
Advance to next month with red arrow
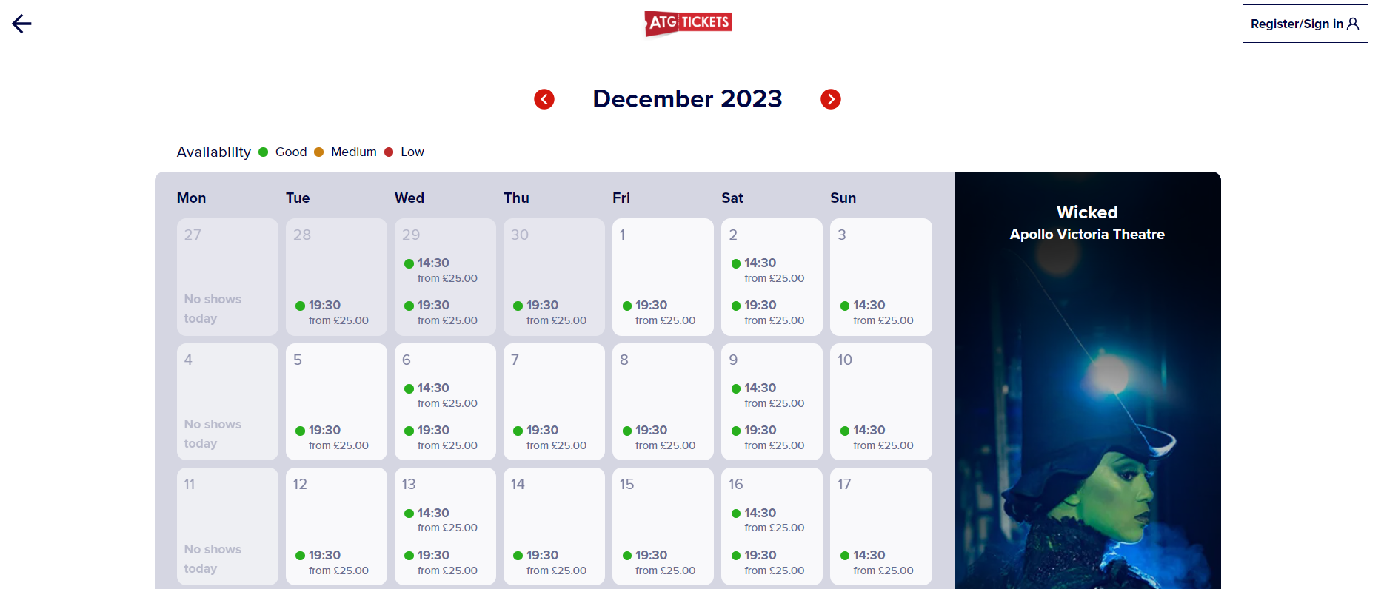pos(831,99)
